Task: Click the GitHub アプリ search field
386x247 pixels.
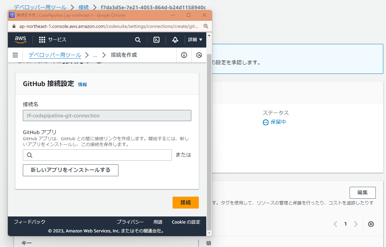Action: point(97,155)
